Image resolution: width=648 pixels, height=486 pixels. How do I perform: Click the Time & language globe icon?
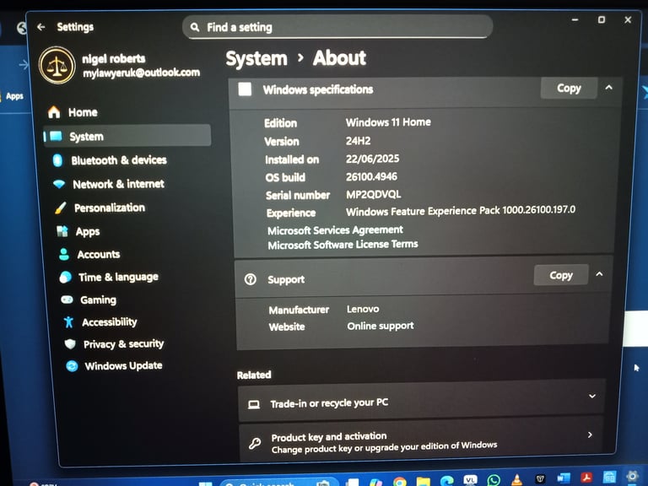(65, 277)
